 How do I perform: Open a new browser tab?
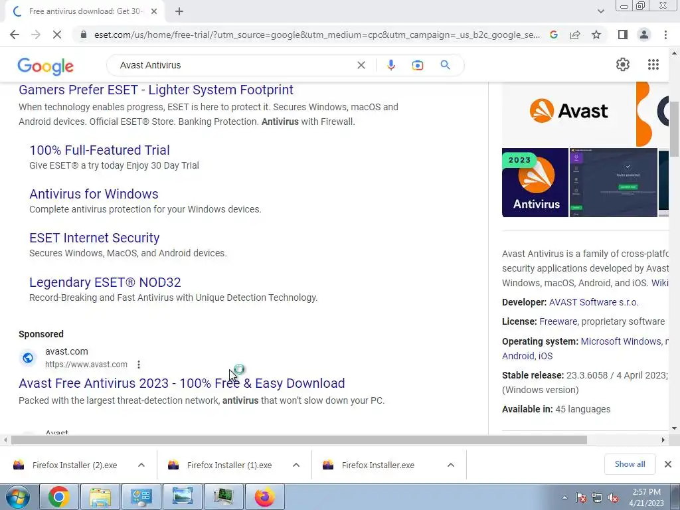pyautogui.click(x=179, y=12)
